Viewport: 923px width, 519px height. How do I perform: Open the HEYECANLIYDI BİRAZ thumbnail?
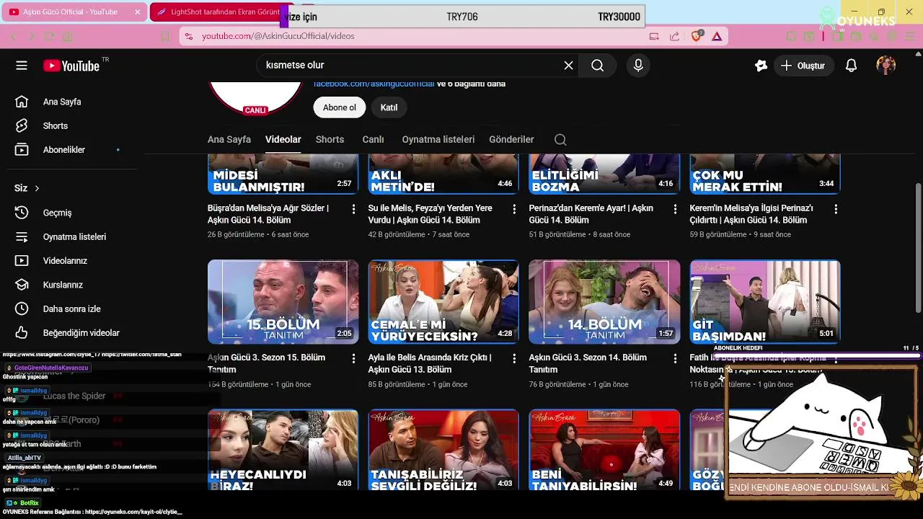point(283,451)
